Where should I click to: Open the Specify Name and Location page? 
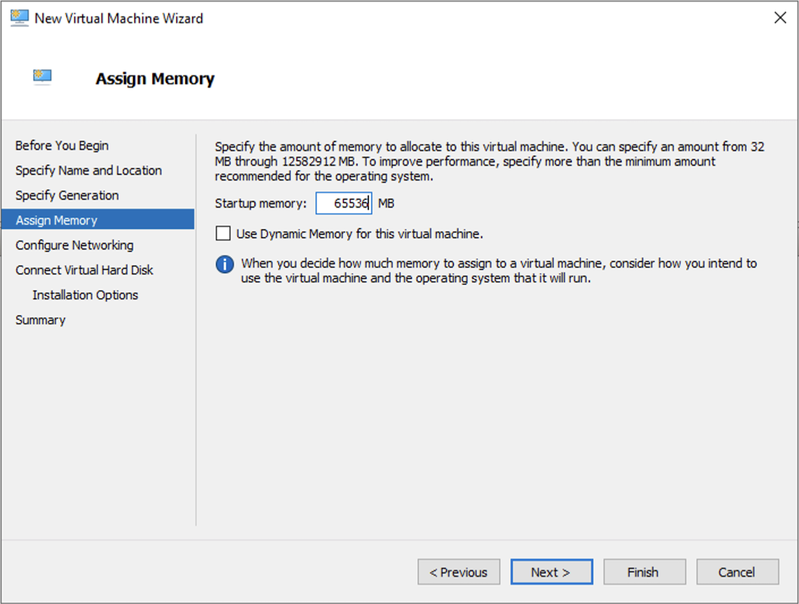click(88, 171)
